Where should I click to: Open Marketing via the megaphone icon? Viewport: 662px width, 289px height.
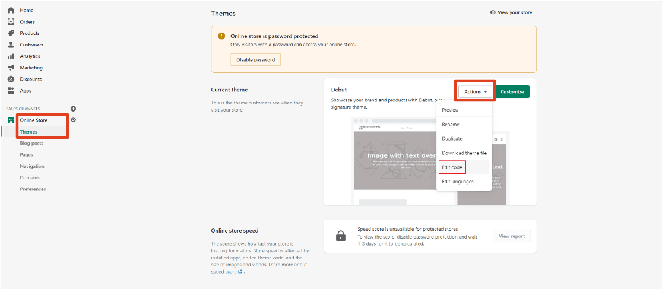click(x=11, y=68)
